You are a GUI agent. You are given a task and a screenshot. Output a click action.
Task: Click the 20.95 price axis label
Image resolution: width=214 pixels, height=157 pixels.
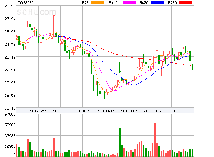click(10, 83)
